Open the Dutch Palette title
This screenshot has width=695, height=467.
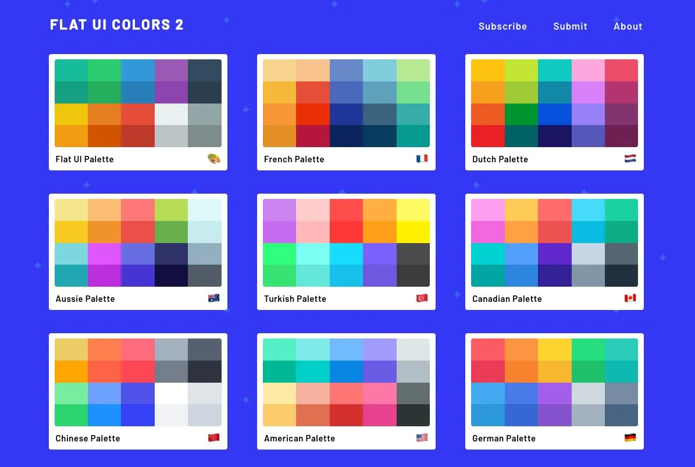pyautogui.click(x=500, y=159)
